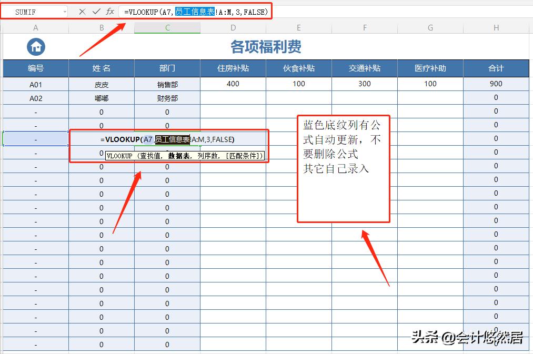The height and width of the screenshot is (354, 533).
Task: Select column C header
Action: click(x=167, y=27)
